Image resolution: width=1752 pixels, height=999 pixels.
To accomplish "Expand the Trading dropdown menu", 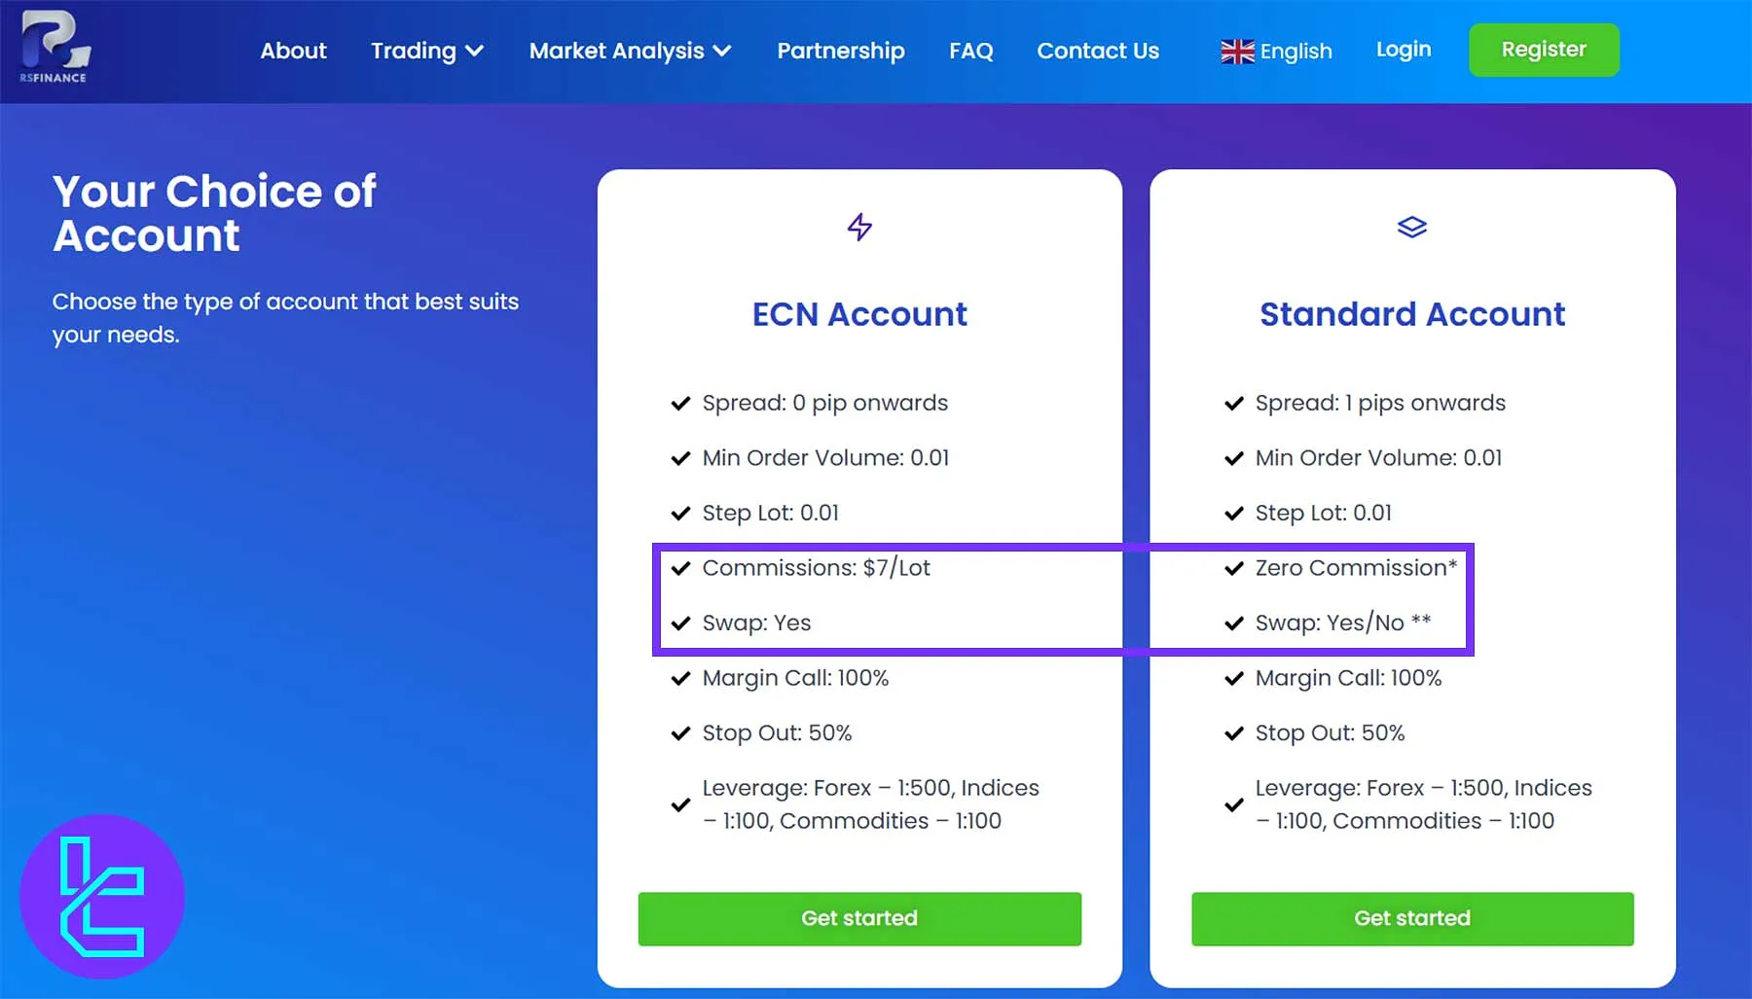I will (426, 51).
